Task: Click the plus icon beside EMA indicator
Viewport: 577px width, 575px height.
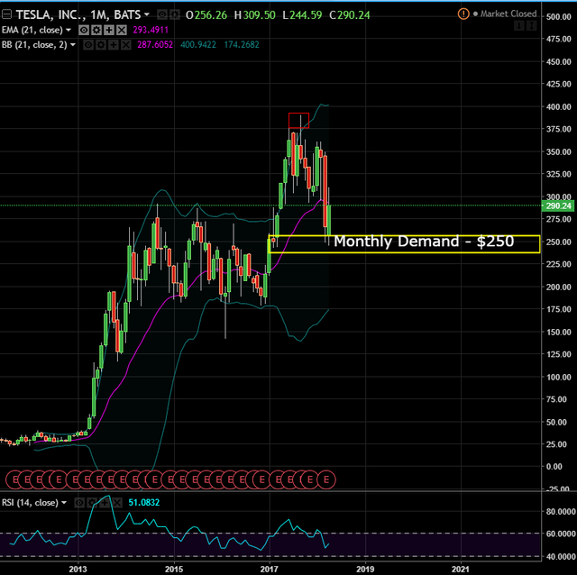Action: [109, 30]
